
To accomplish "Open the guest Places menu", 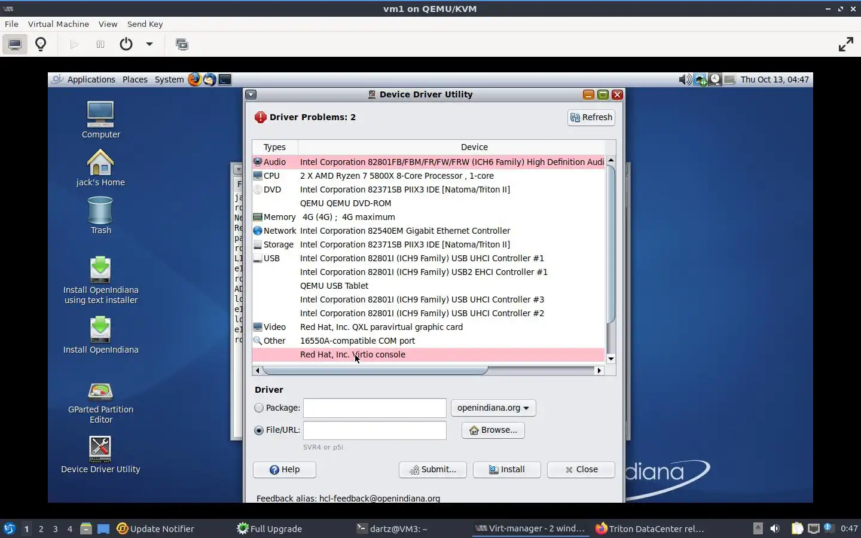I will [x=135, y=80].
